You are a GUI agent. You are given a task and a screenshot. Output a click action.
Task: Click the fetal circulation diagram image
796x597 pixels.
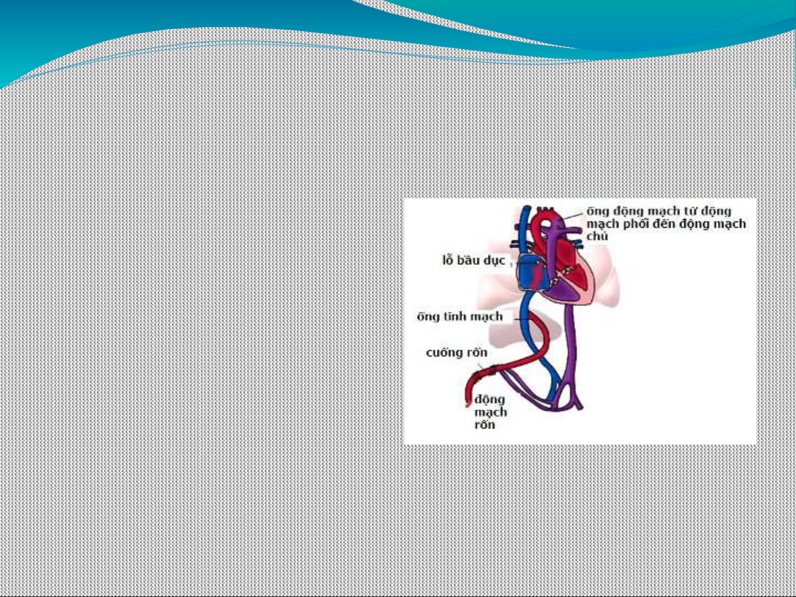pos(580,321)
